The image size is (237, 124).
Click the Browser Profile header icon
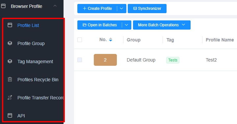pyautogui.click(x=3, y=6)
